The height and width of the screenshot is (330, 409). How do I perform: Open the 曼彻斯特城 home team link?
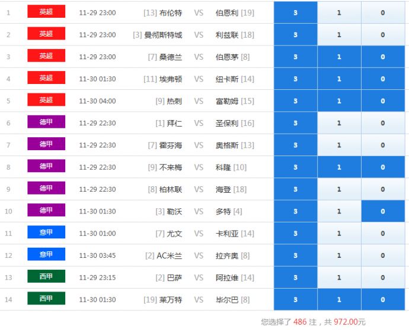(163, 35)
